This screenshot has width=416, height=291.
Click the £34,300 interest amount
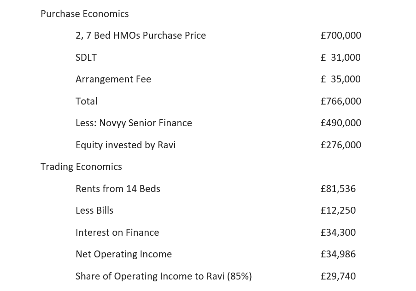(x=338, y=233)
